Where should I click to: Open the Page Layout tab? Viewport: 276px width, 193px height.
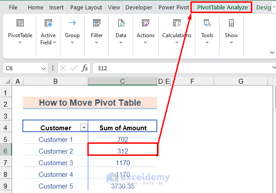point(86,7)
